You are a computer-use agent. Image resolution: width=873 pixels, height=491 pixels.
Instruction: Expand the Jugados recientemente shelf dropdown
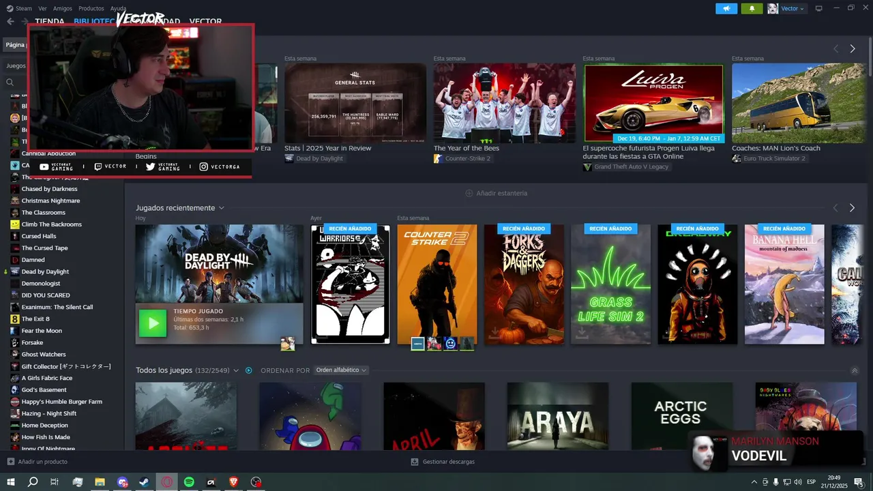point(221,208)
